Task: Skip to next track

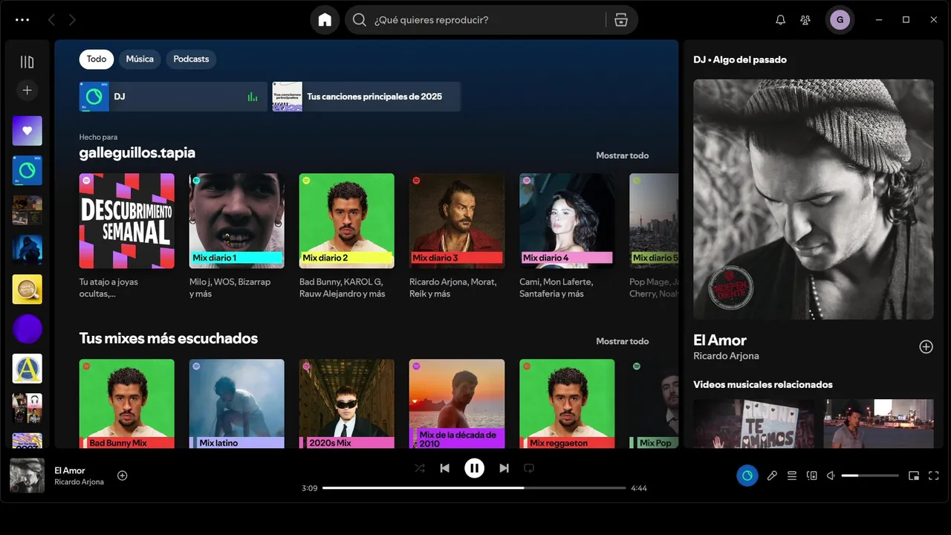Action: tap(504, 468)
